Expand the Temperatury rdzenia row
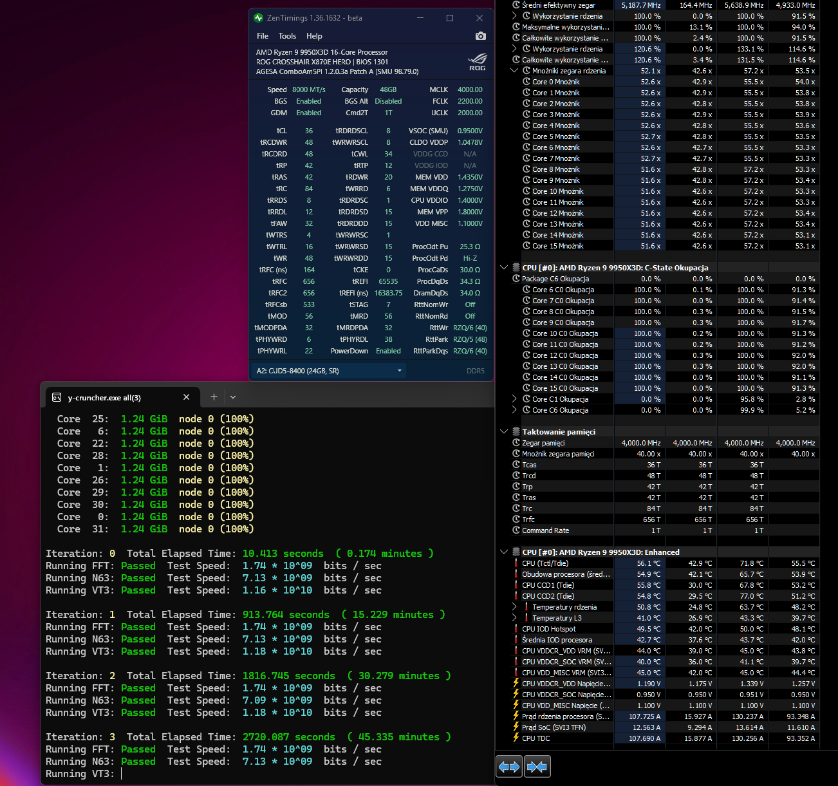This screenshot has width=838, height=786. (x=514, y=607)
